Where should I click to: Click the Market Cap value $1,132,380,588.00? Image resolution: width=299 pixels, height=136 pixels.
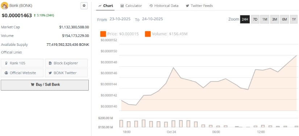click(x=74, y=27)
